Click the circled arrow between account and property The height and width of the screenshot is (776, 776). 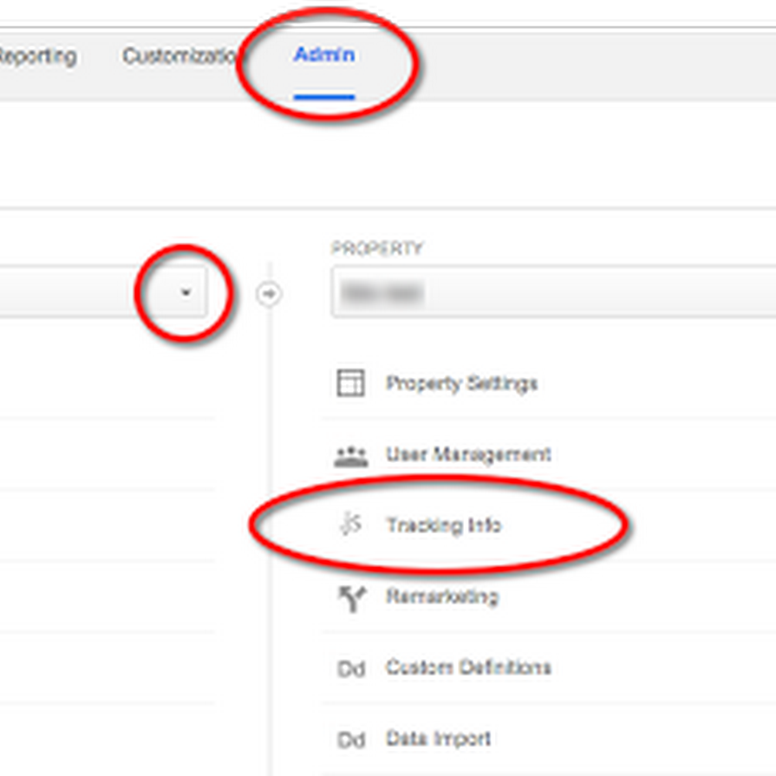pyautogui.click(x=269, y=295)
